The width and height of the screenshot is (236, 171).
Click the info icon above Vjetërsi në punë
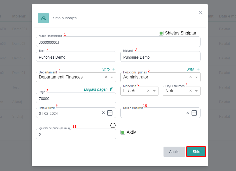113,125
